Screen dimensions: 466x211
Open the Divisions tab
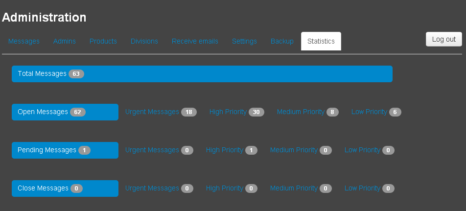[144, 41]
